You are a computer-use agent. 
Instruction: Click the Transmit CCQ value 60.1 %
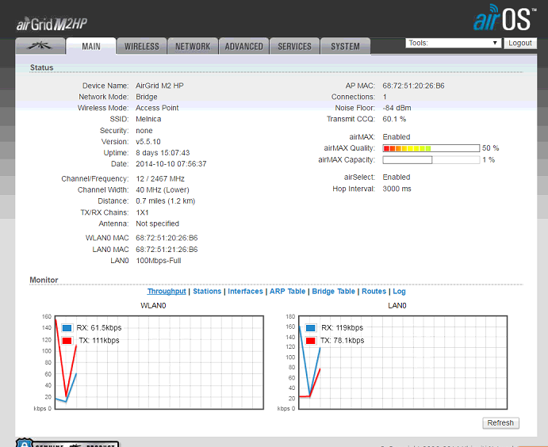click(x=394, y=119)
